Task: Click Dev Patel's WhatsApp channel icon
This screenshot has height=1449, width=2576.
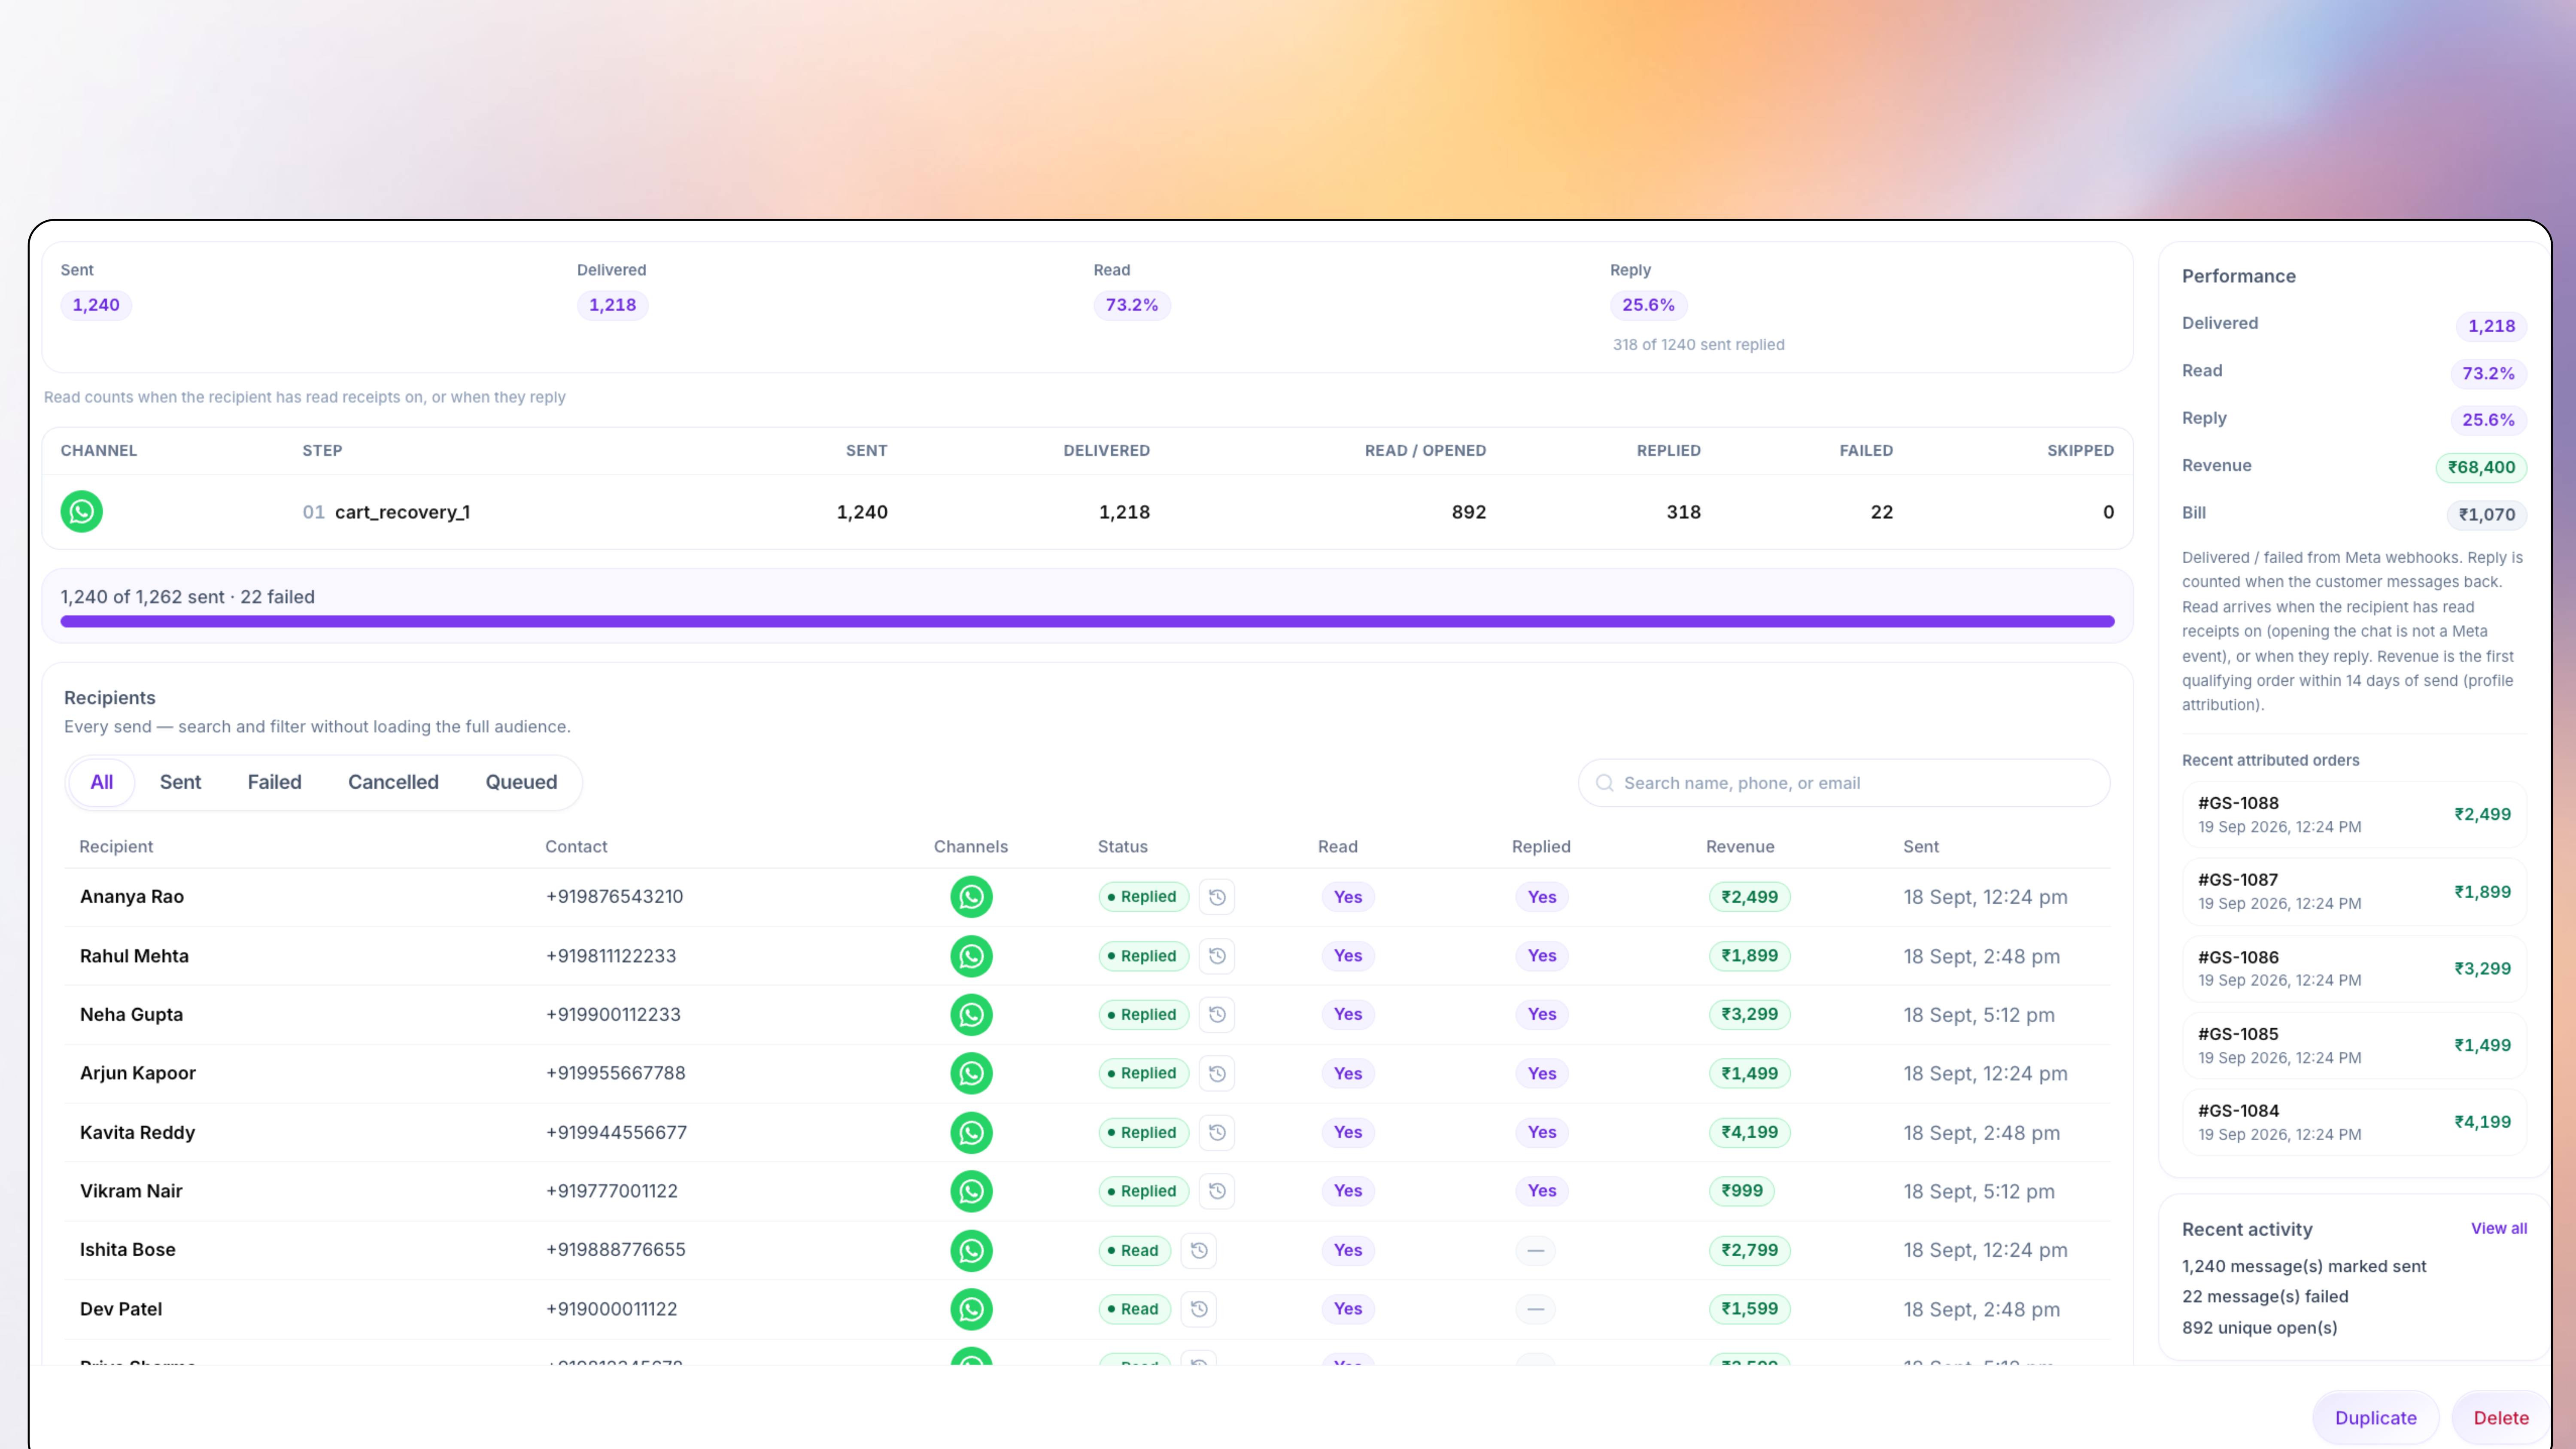Action: point(971,1309)
